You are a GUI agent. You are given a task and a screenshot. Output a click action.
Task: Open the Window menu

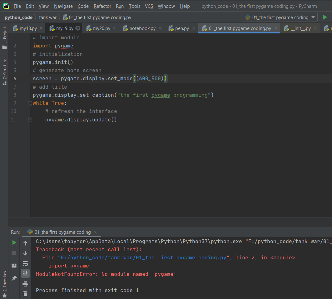pos(166,6)
